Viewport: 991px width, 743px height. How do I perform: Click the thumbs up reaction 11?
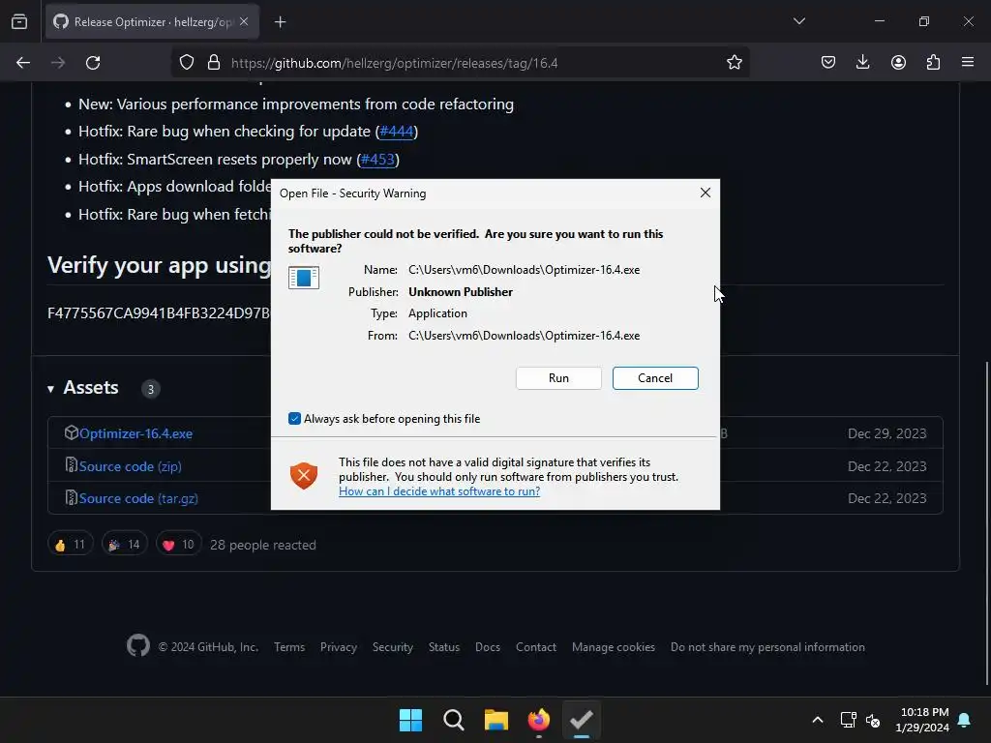(70, 545)
